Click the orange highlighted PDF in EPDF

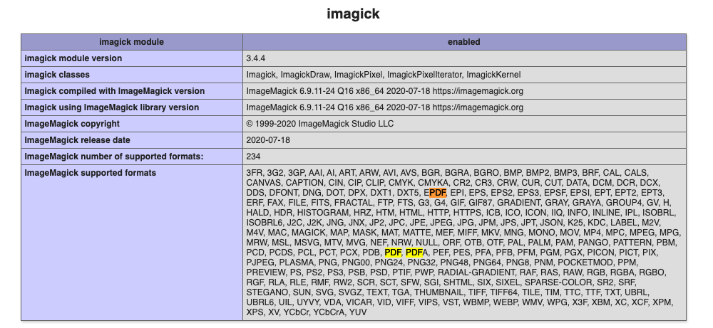pos(438,192)
